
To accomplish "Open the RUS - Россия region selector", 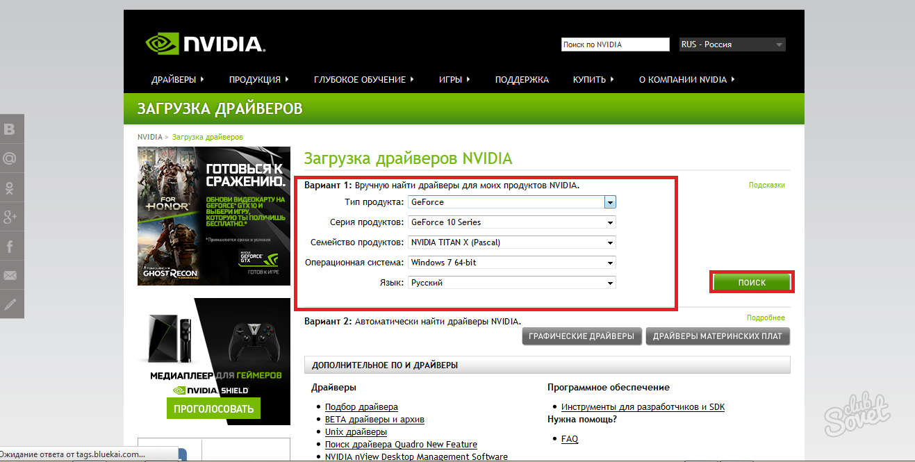I will click(732, 44).
